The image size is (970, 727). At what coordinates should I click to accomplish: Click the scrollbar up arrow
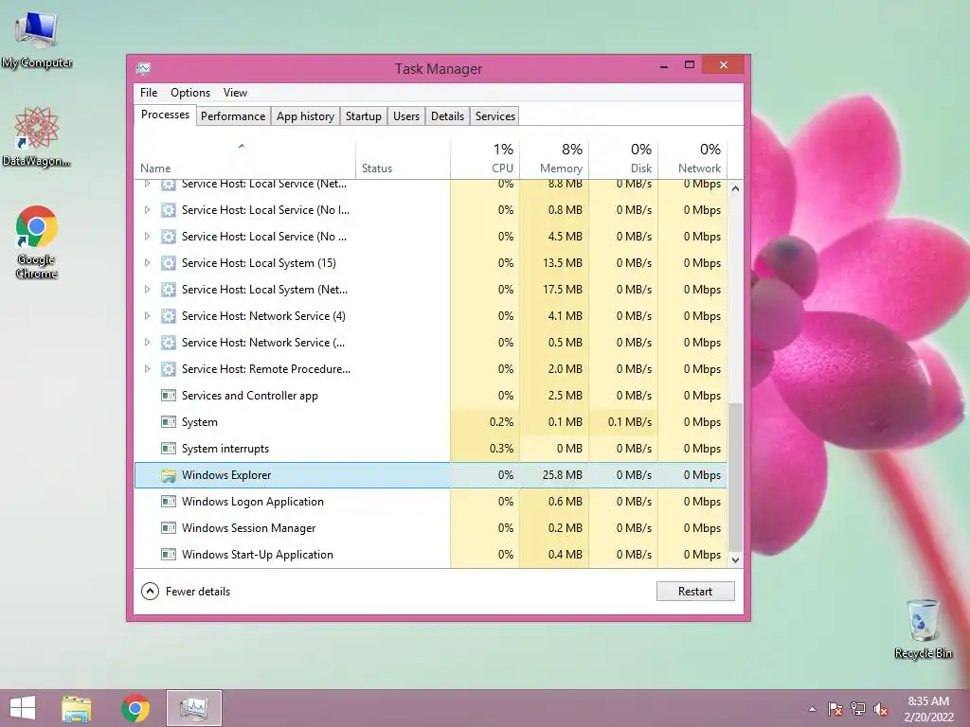[x=735, y=188]
